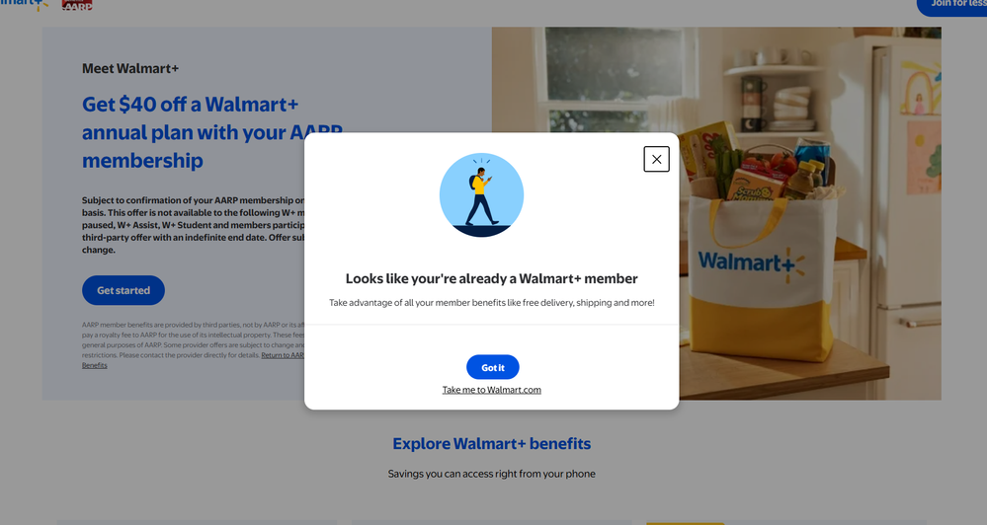Click the Got it button
The width and height of the screenshot is (987, 525).
[x=492, y=367]
